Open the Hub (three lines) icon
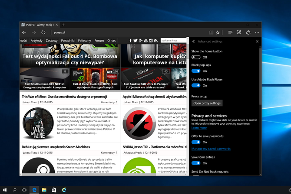The image size is (291, 194). pyautogui.click(x=230, y=32)
